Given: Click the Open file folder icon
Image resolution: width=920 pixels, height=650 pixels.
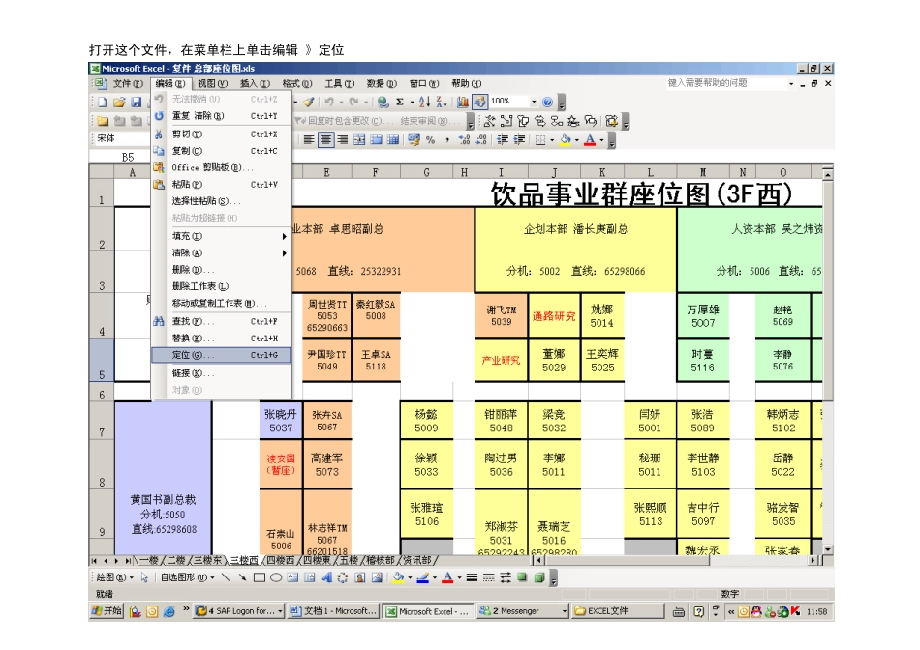Looking at the screenshot, I should pos(119,103).
